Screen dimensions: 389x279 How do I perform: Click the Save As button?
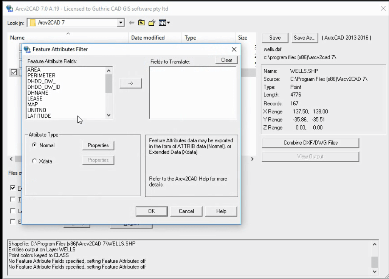(x=305, y=38)
